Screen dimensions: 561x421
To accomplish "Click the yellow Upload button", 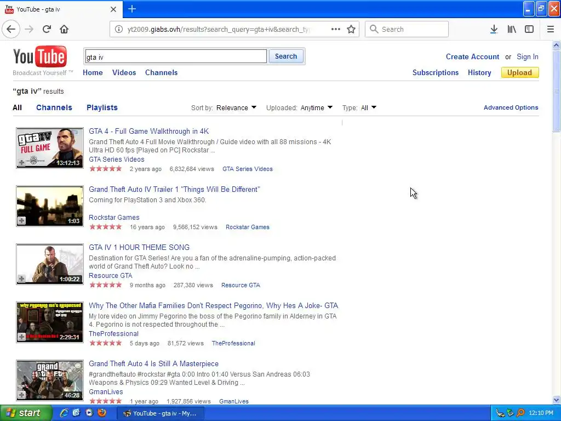I will (519, 73).
